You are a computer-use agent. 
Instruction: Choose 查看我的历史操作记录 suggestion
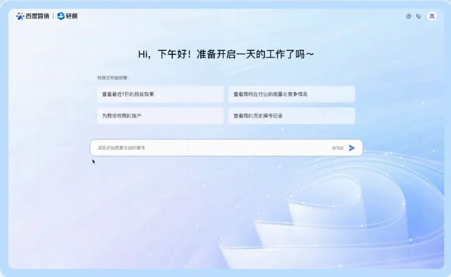pos(292,116)
